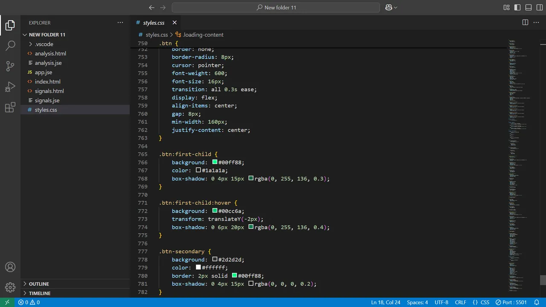Image resolution: width=546 pixels, height=307 pixels.
Task: Open problems errors and warnings indicator
Action: (x=29, y=302)
